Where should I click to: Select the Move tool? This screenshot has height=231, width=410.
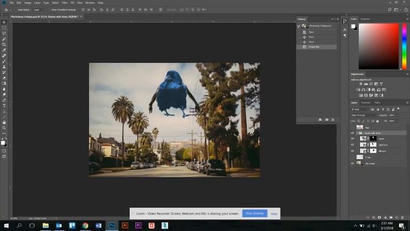tap(4, 22)
